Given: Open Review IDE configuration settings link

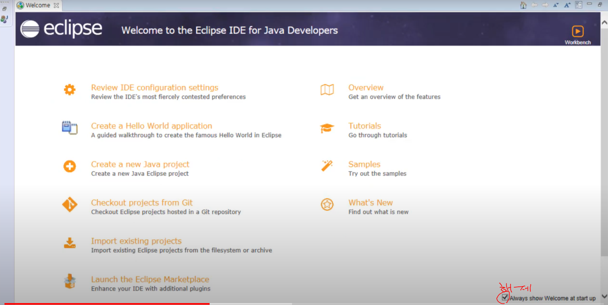Looking at the screenshot, I should click(x=155, y=88).
